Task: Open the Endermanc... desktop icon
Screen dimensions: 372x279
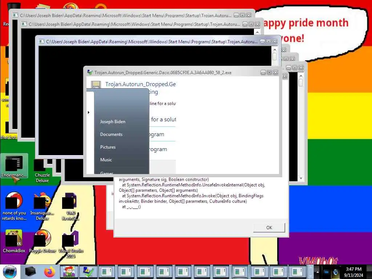Action: tap(14, 166)
